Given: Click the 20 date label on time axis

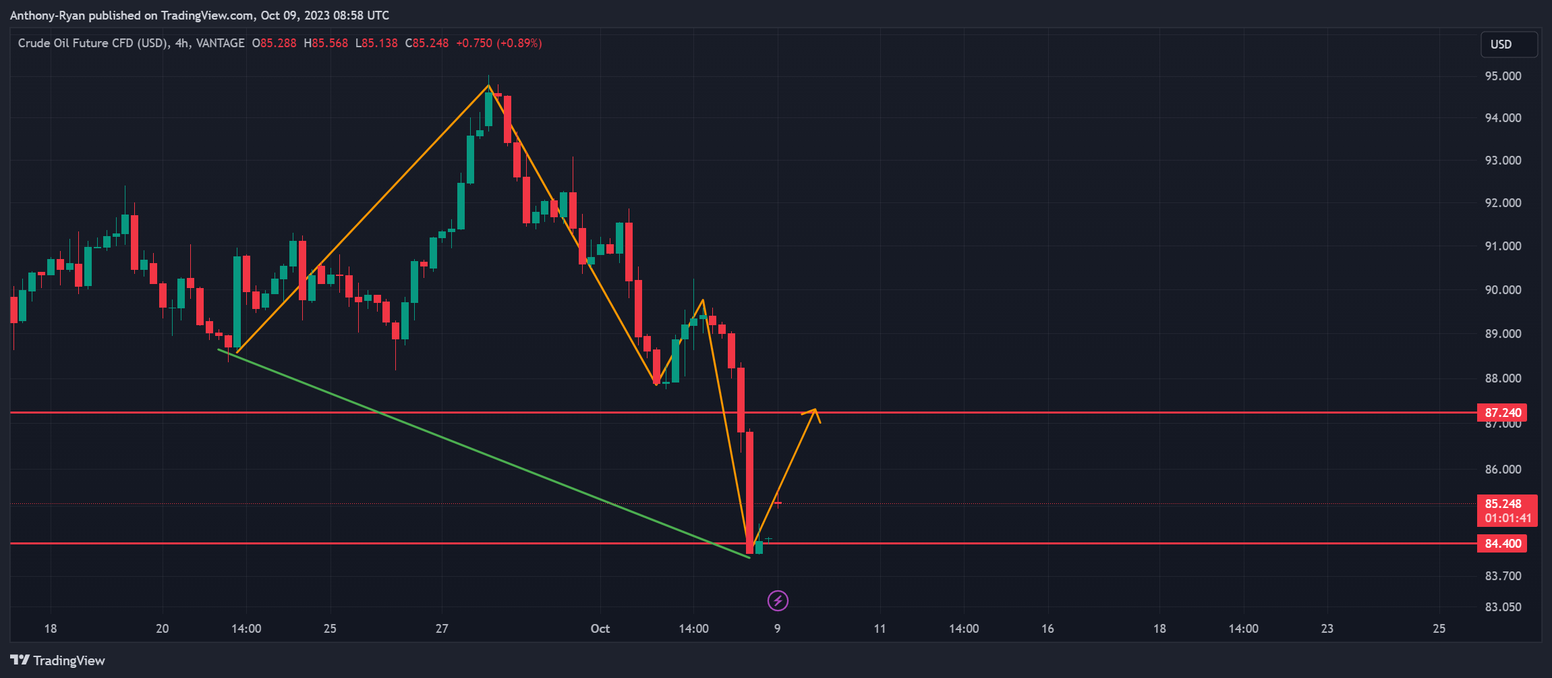Looking at the screenshot, I should (x=163, y=629).
